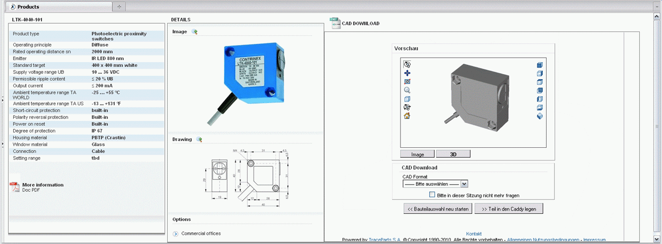This screenshot has width=662, height=244.
Task: Select the top shaded cube view icon
Action: click(x=540, y=64)
